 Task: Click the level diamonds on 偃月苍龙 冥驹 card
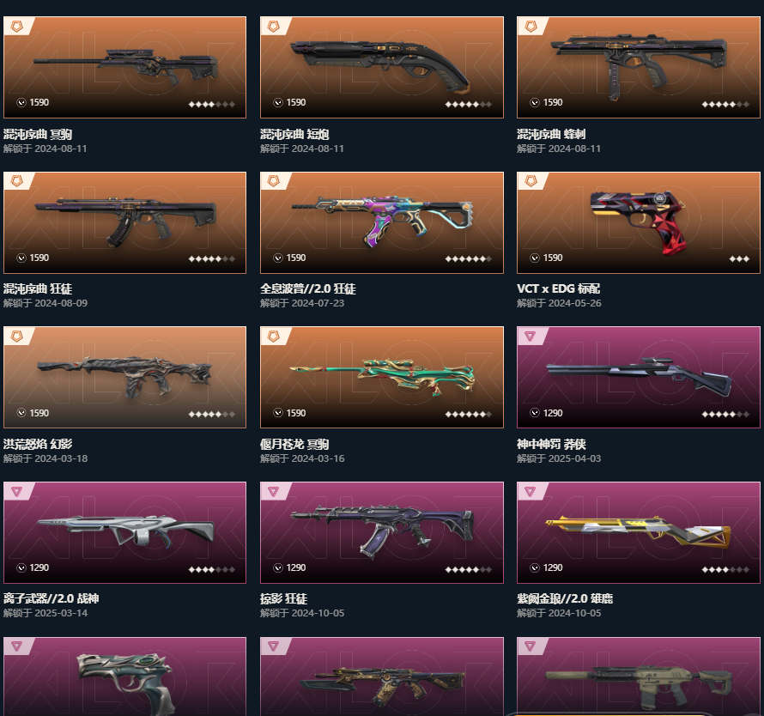click(x=468, y=415)
